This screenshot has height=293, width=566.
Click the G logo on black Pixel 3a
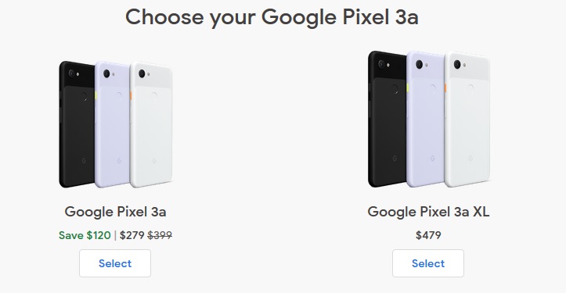click(84, 161)
